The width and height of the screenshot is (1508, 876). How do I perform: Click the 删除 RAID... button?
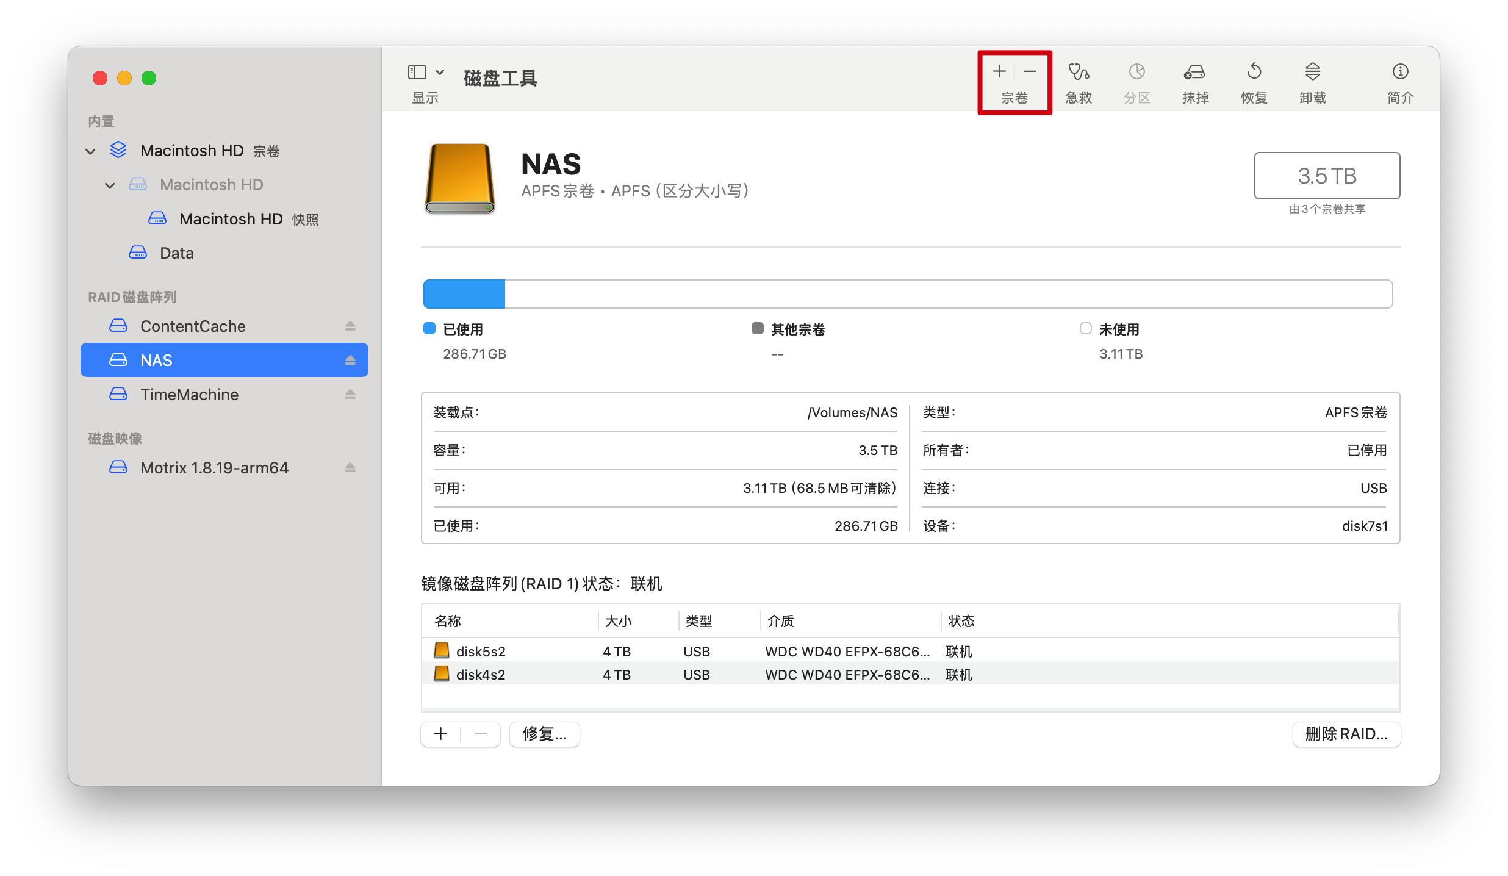pos(1346,734)
